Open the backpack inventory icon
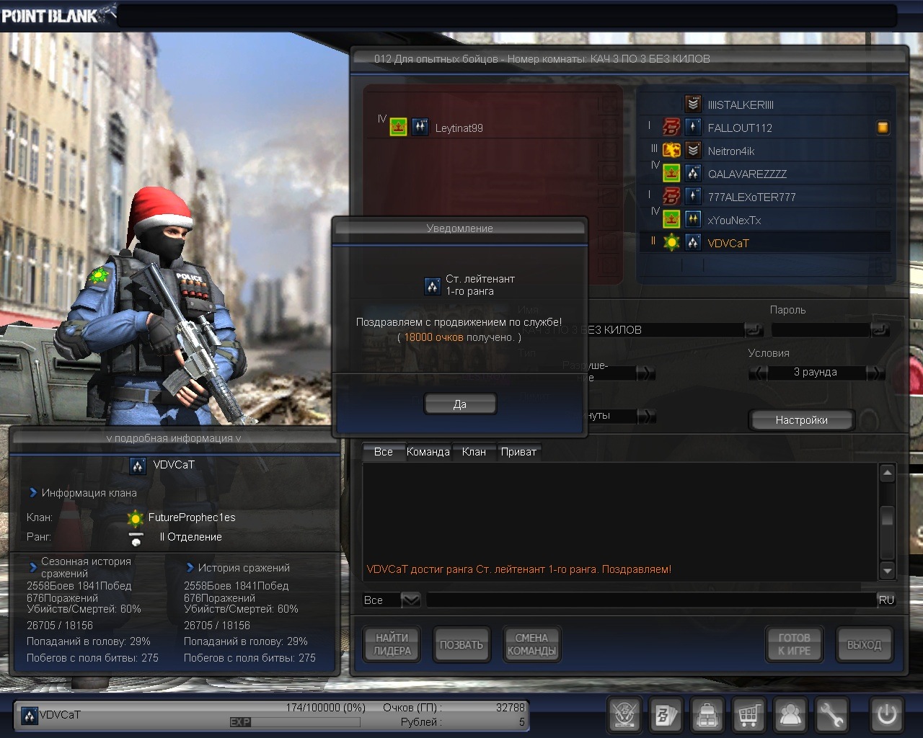 [x=707, y=716]
